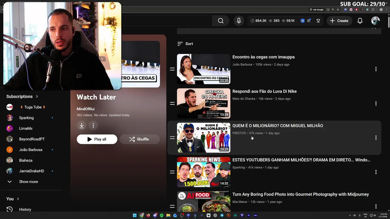
Task: Open options for QUEM É O MILIONÁRIO video
Action: click(376, 138)
